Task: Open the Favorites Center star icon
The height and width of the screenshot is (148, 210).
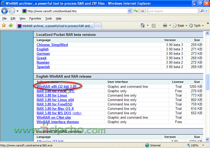Action: (4, 25)
